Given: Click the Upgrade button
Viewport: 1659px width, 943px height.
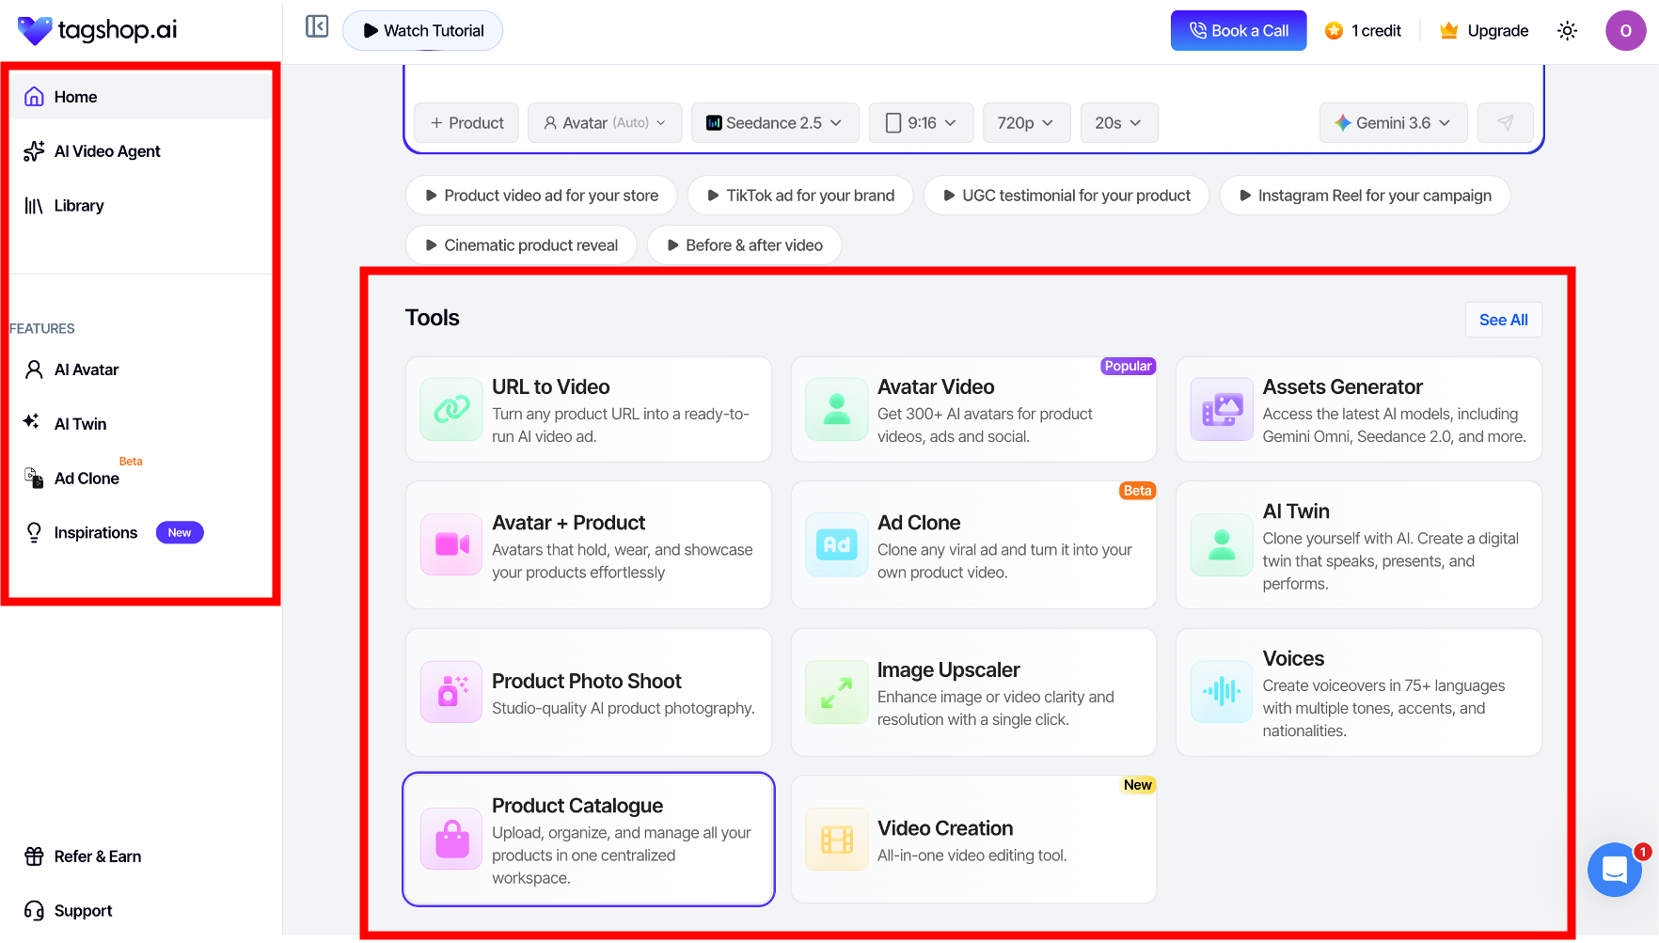Looking at the screenshot, I should [x=1484, y=31].
